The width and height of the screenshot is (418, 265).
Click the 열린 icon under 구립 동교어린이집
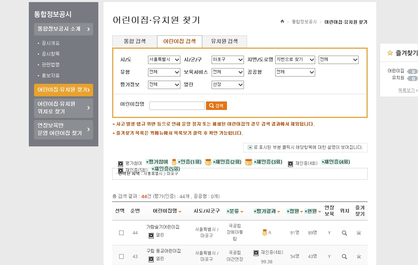click(x=151, y=259)
